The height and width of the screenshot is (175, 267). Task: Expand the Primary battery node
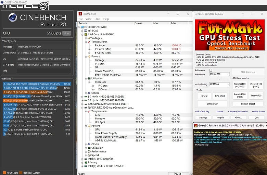pyautogui.click(x=82, y=163)
